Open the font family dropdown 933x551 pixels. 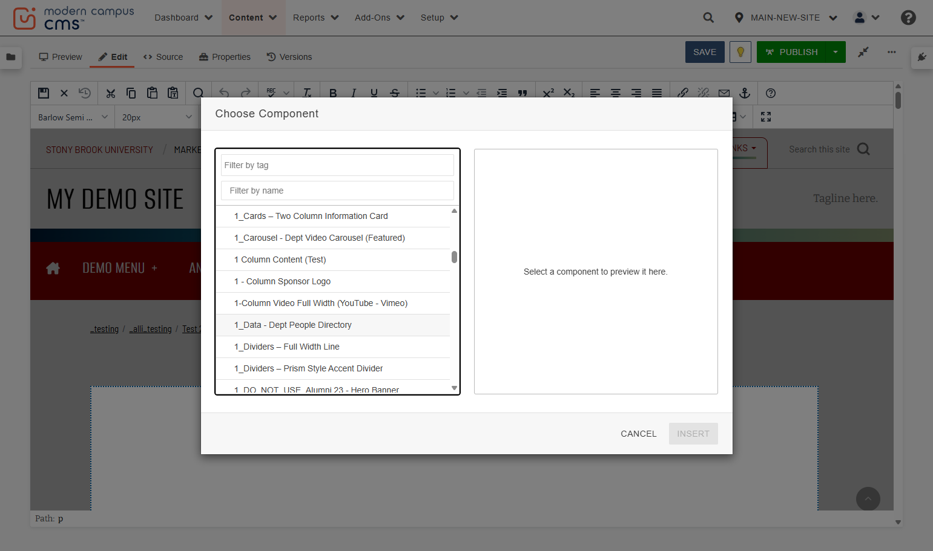click(x=73, y=117)
